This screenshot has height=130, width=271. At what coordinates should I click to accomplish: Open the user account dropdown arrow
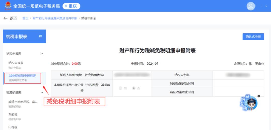coord(266,6)
